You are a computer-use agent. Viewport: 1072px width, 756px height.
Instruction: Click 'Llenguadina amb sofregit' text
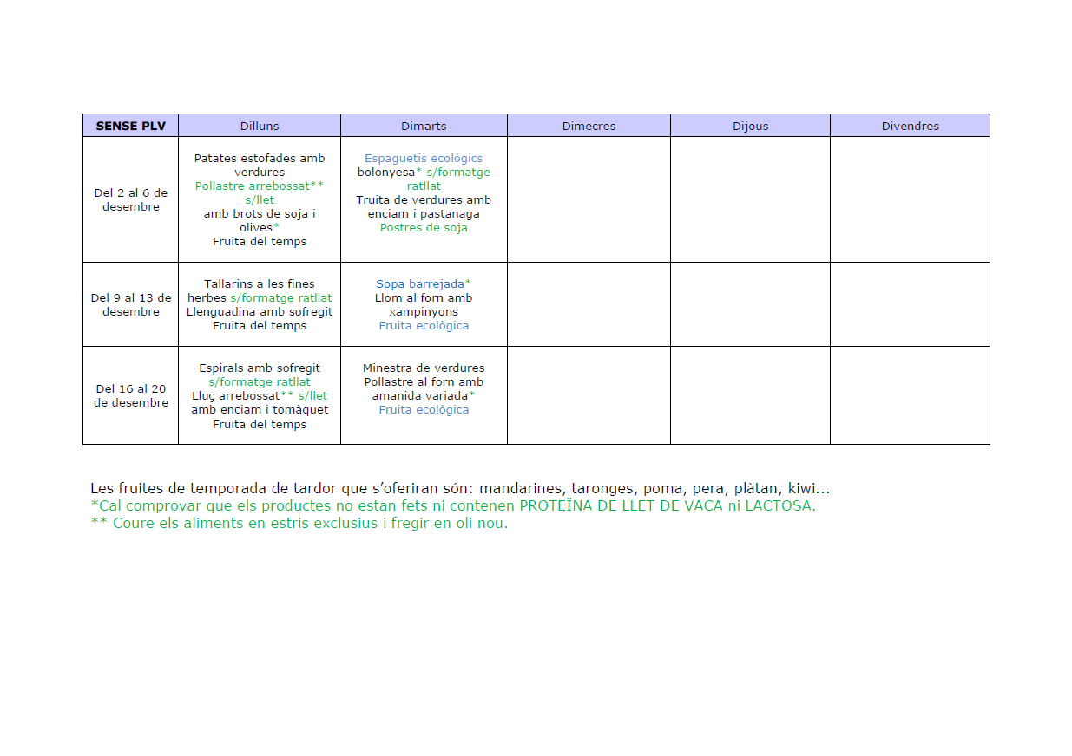click(x=260, y=312)
